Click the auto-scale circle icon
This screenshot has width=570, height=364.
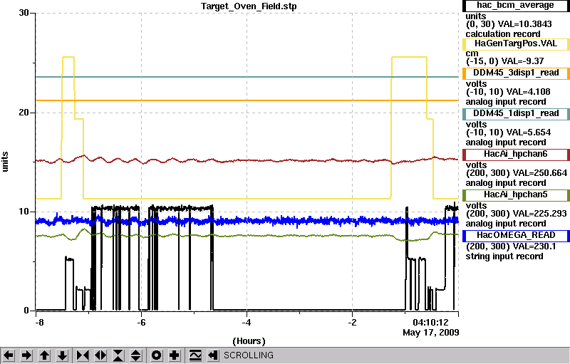pos(156,355)
